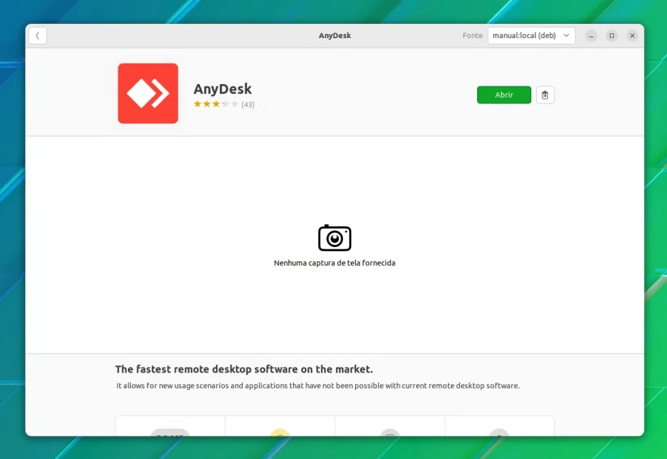Minimize the AnyDesk software window

591,36
